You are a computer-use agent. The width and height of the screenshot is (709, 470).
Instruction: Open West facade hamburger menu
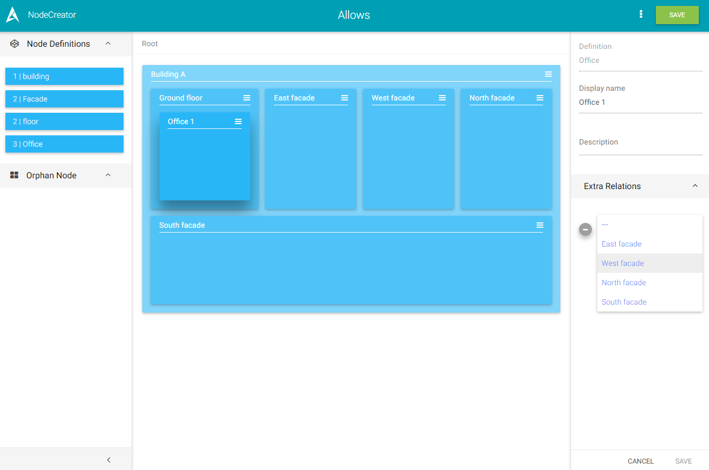click(442, 98)
